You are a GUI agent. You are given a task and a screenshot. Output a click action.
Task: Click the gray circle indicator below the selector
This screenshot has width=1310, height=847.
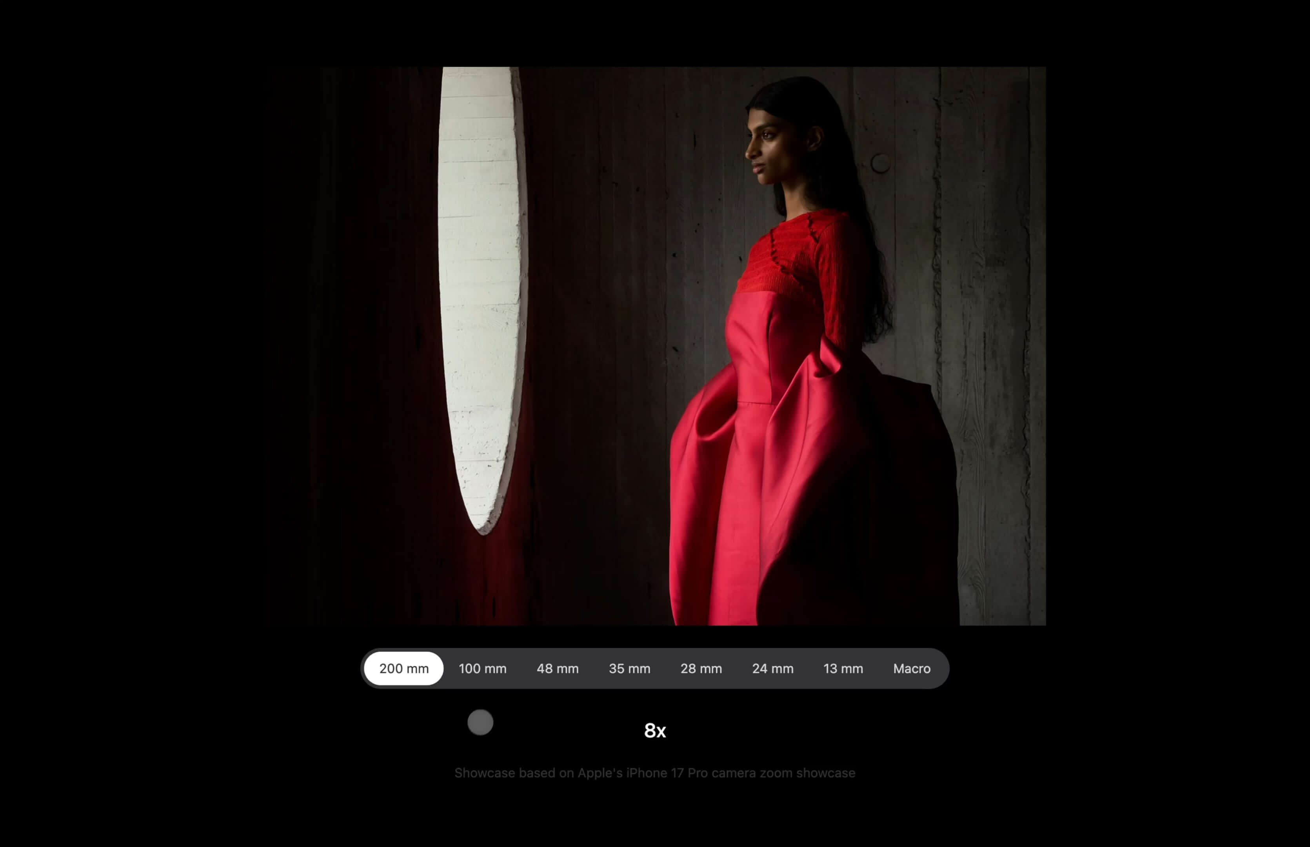coord(480,722)
